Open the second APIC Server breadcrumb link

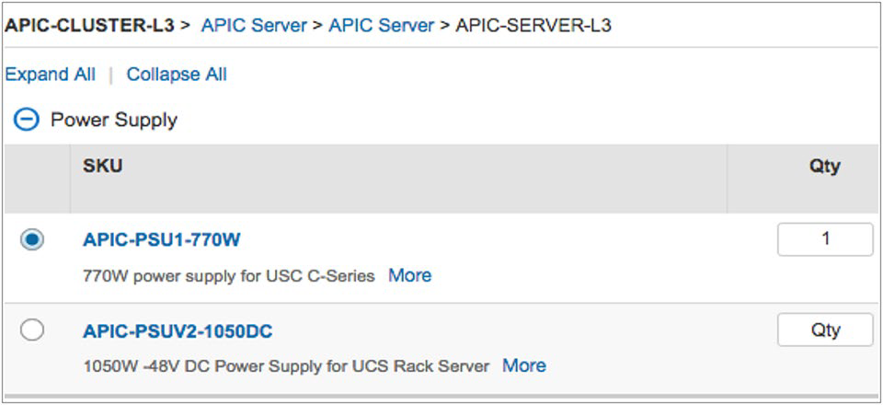coord(381,25)
